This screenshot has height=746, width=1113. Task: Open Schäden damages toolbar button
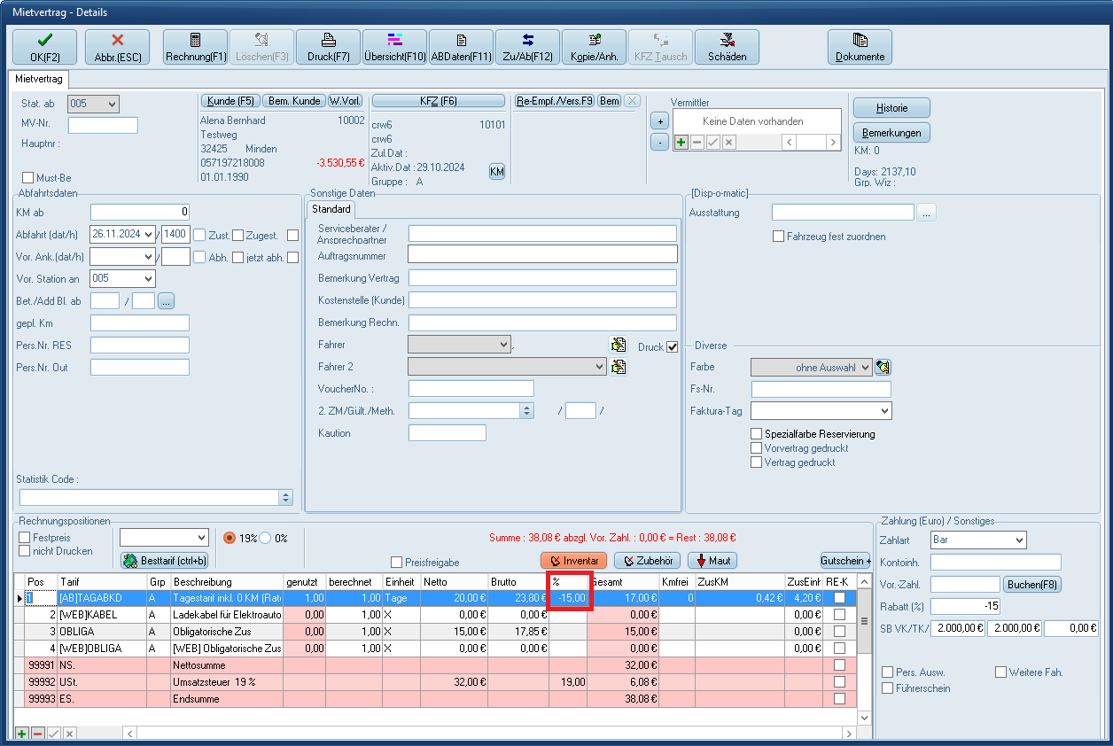[x=727, y=47]
